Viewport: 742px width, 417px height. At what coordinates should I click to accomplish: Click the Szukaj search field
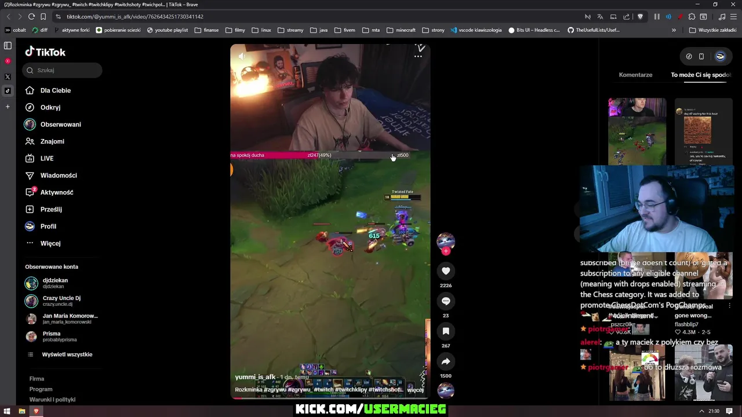(63, 70)
